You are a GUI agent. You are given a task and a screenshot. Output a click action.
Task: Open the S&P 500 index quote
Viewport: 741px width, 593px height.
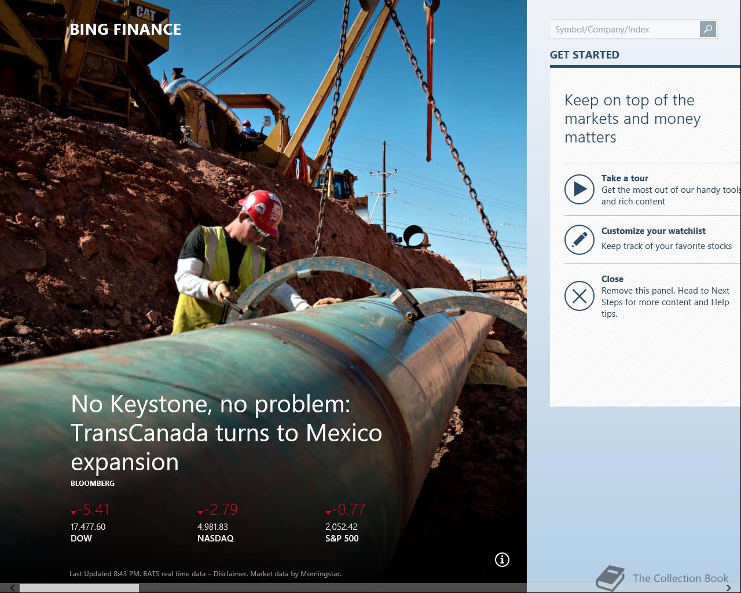point(345,524)
